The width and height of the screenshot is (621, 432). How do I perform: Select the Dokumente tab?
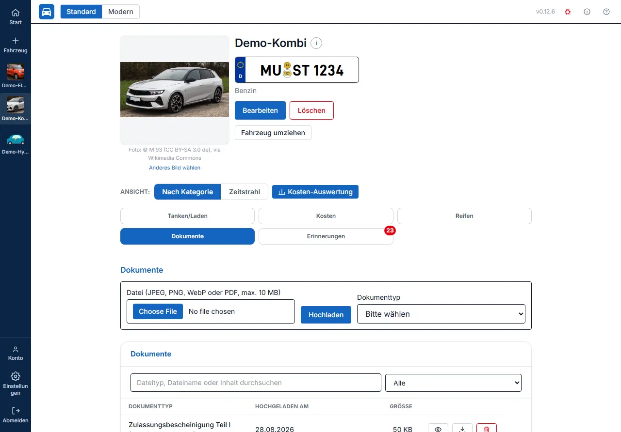[187, 236]
